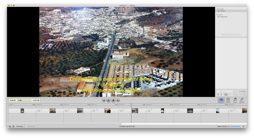The image size is (254, 138).
Task: Select slide 4 thumbnail in timeline
Action: click(x=108, y=110)
